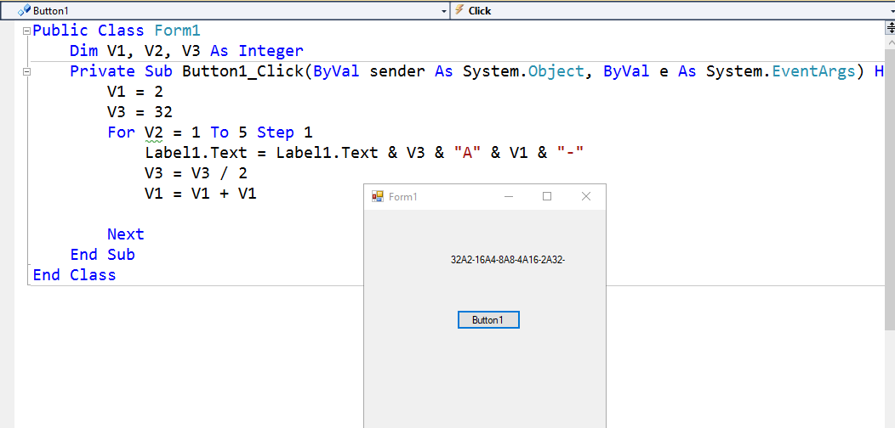
Task: Click the End Class line in code
Action: [x=74, y=275]
